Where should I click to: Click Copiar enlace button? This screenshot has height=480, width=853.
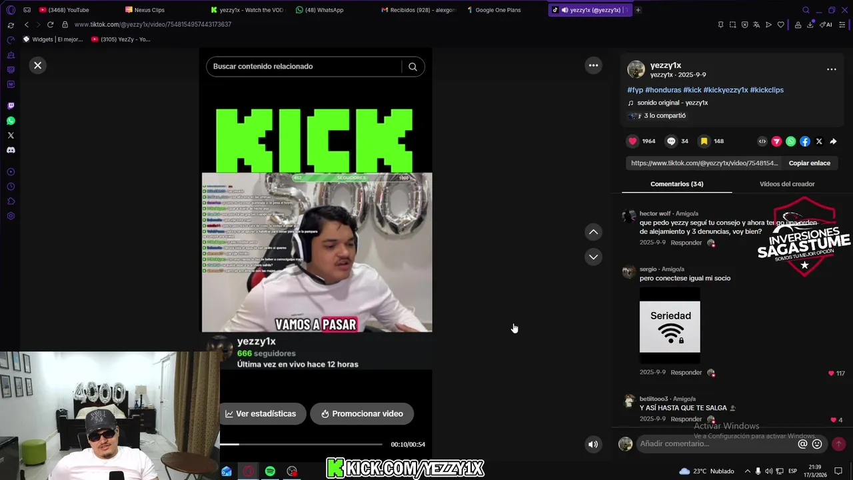pos(810,163)
